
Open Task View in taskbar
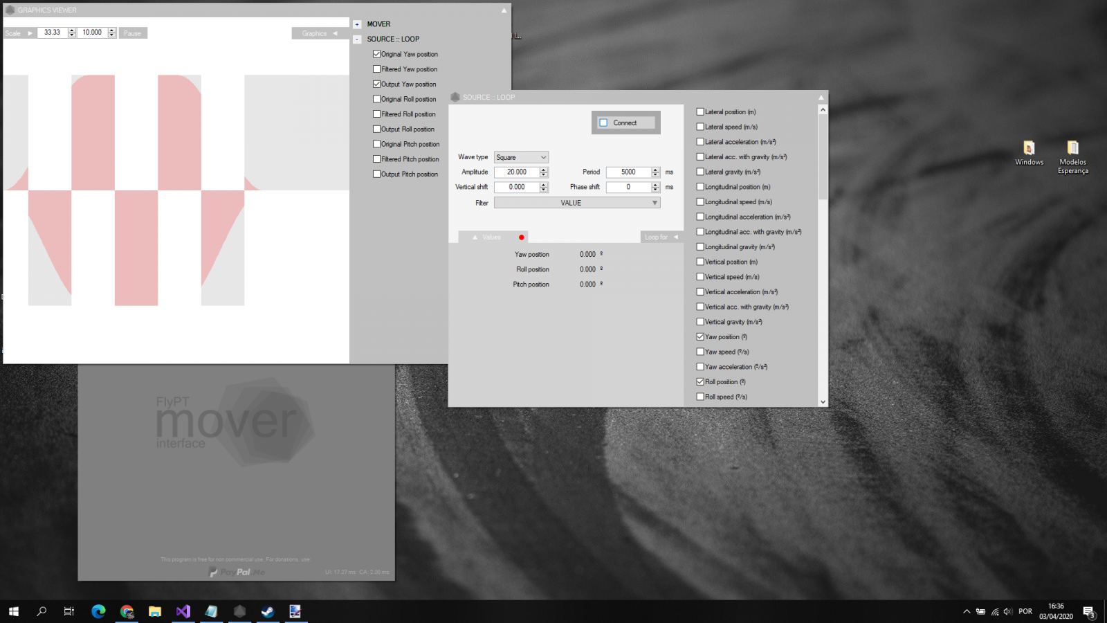[x=69, y=611]
